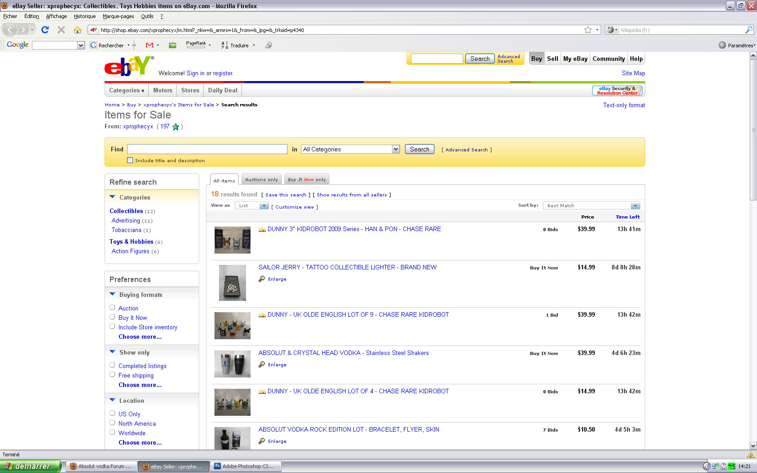Screen dimensions: 757x473
Task: Click the eBay logo
Action: (129, 66)
